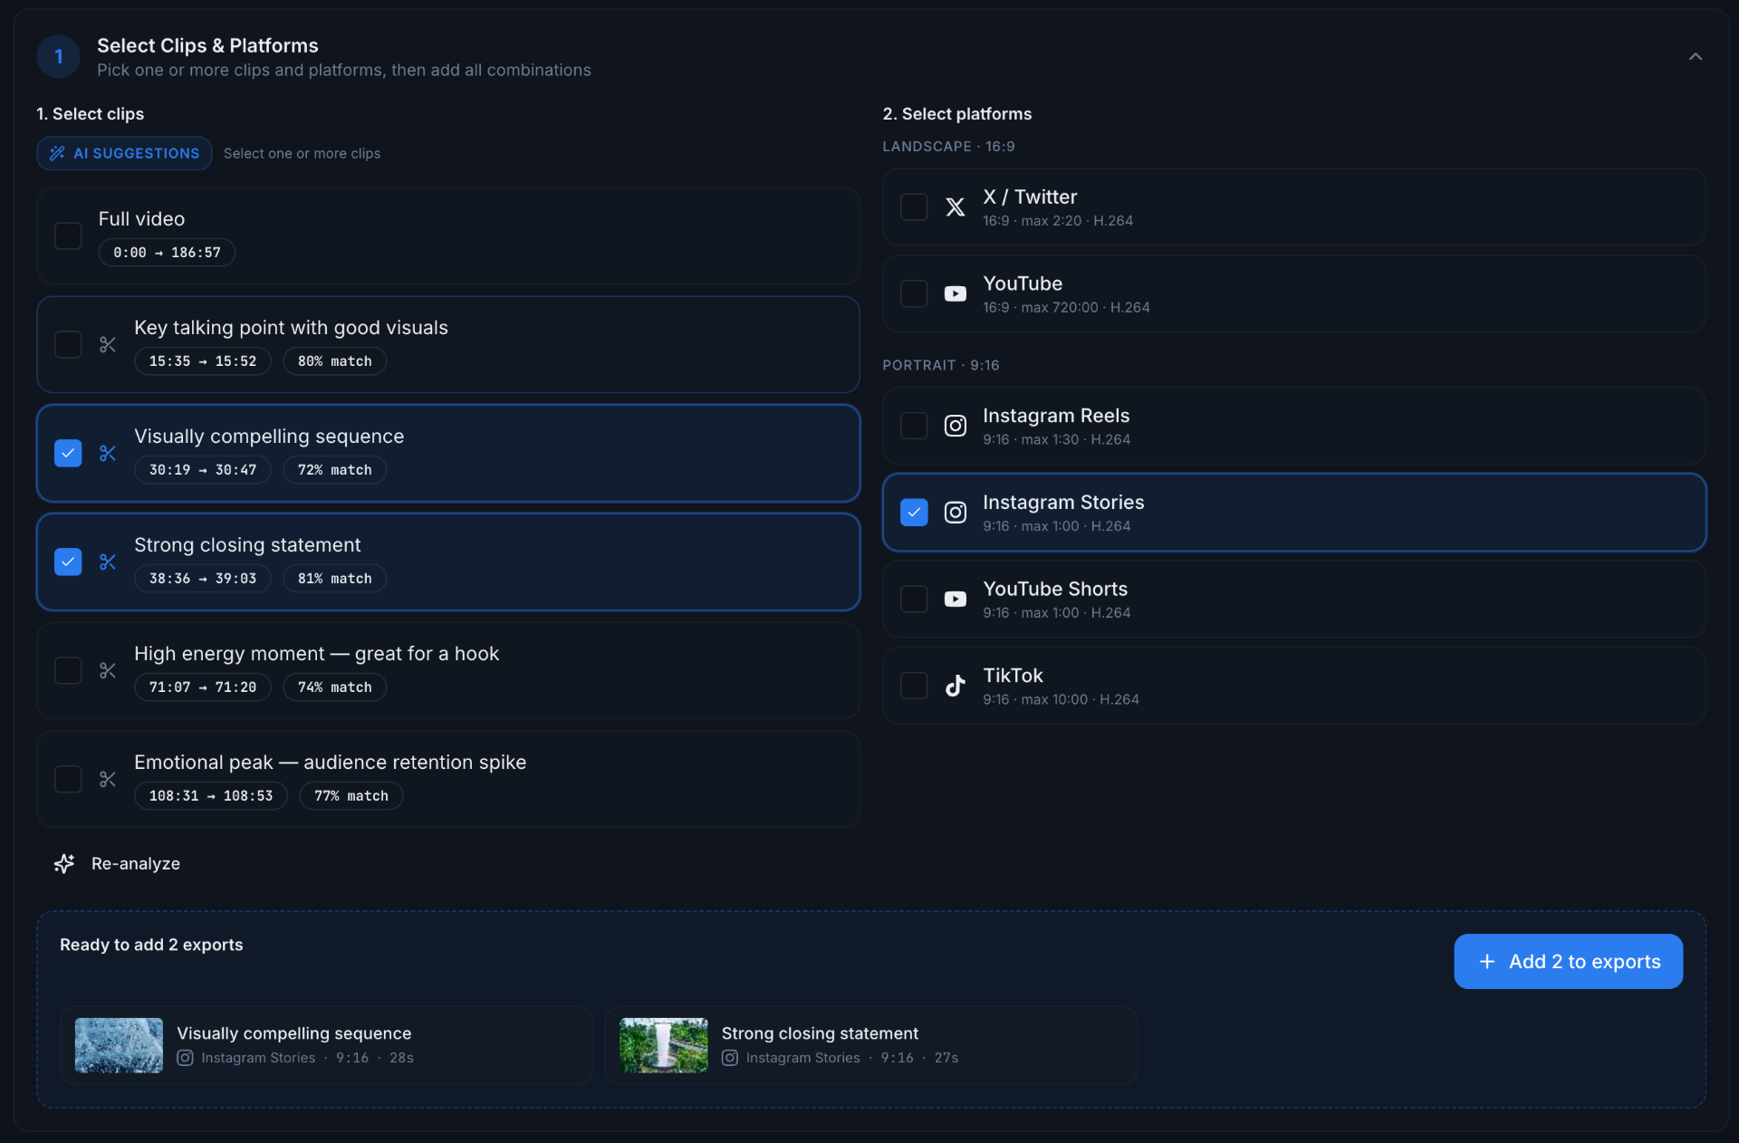Click the Add 2 to exports button
This screenshot has width=1739, height=1143.
coord(1568,962)
